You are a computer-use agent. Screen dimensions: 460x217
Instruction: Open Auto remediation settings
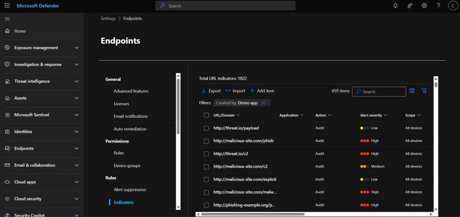tap(130, 129)
